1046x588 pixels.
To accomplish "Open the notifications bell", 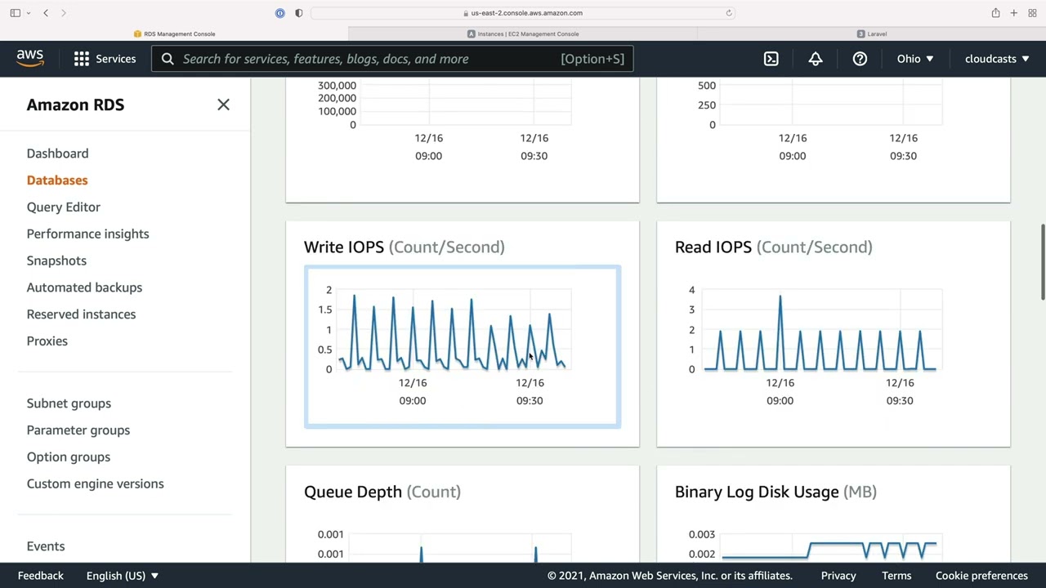I will tap(816, 59).
